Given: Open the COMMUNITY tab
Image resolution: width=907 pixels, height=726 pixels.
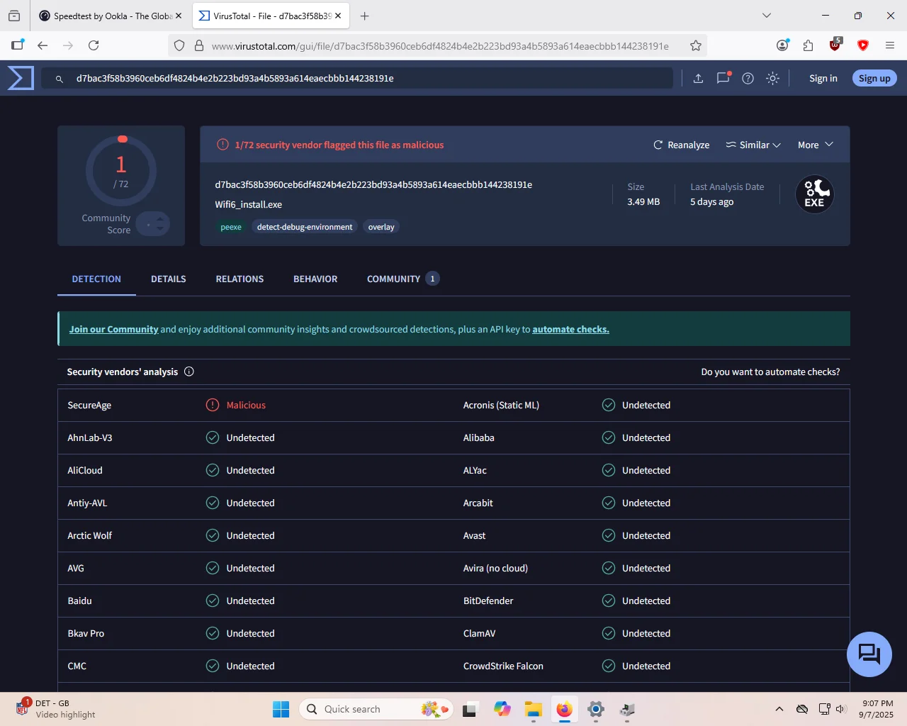Looking at the screenshot, I should 402,279.
